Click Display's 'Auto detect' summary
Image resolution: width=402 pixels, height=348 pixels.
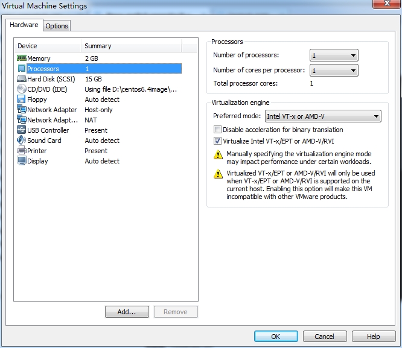(x=102, y=161)
